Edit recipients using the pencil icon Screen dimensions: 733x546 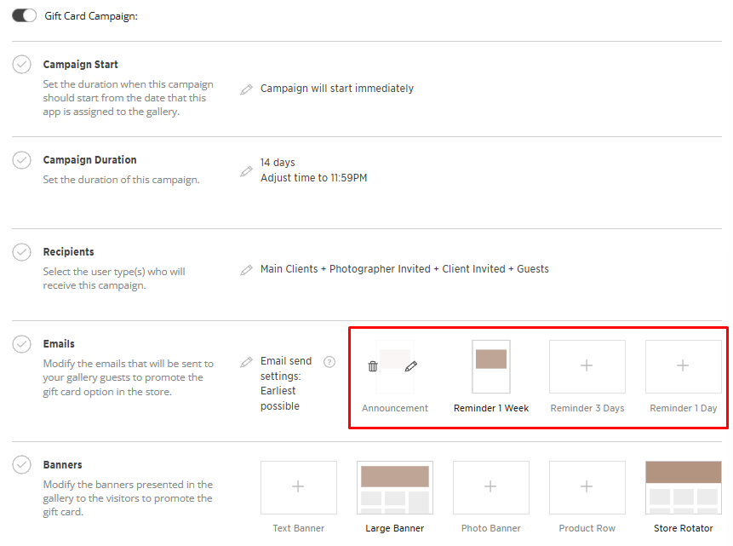tap(246, 270)
